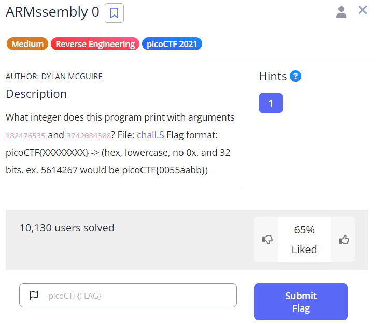Viewport: 381px width, 324px height.
Task: Click the Hints help question mark icon
Action: [295, 77]
